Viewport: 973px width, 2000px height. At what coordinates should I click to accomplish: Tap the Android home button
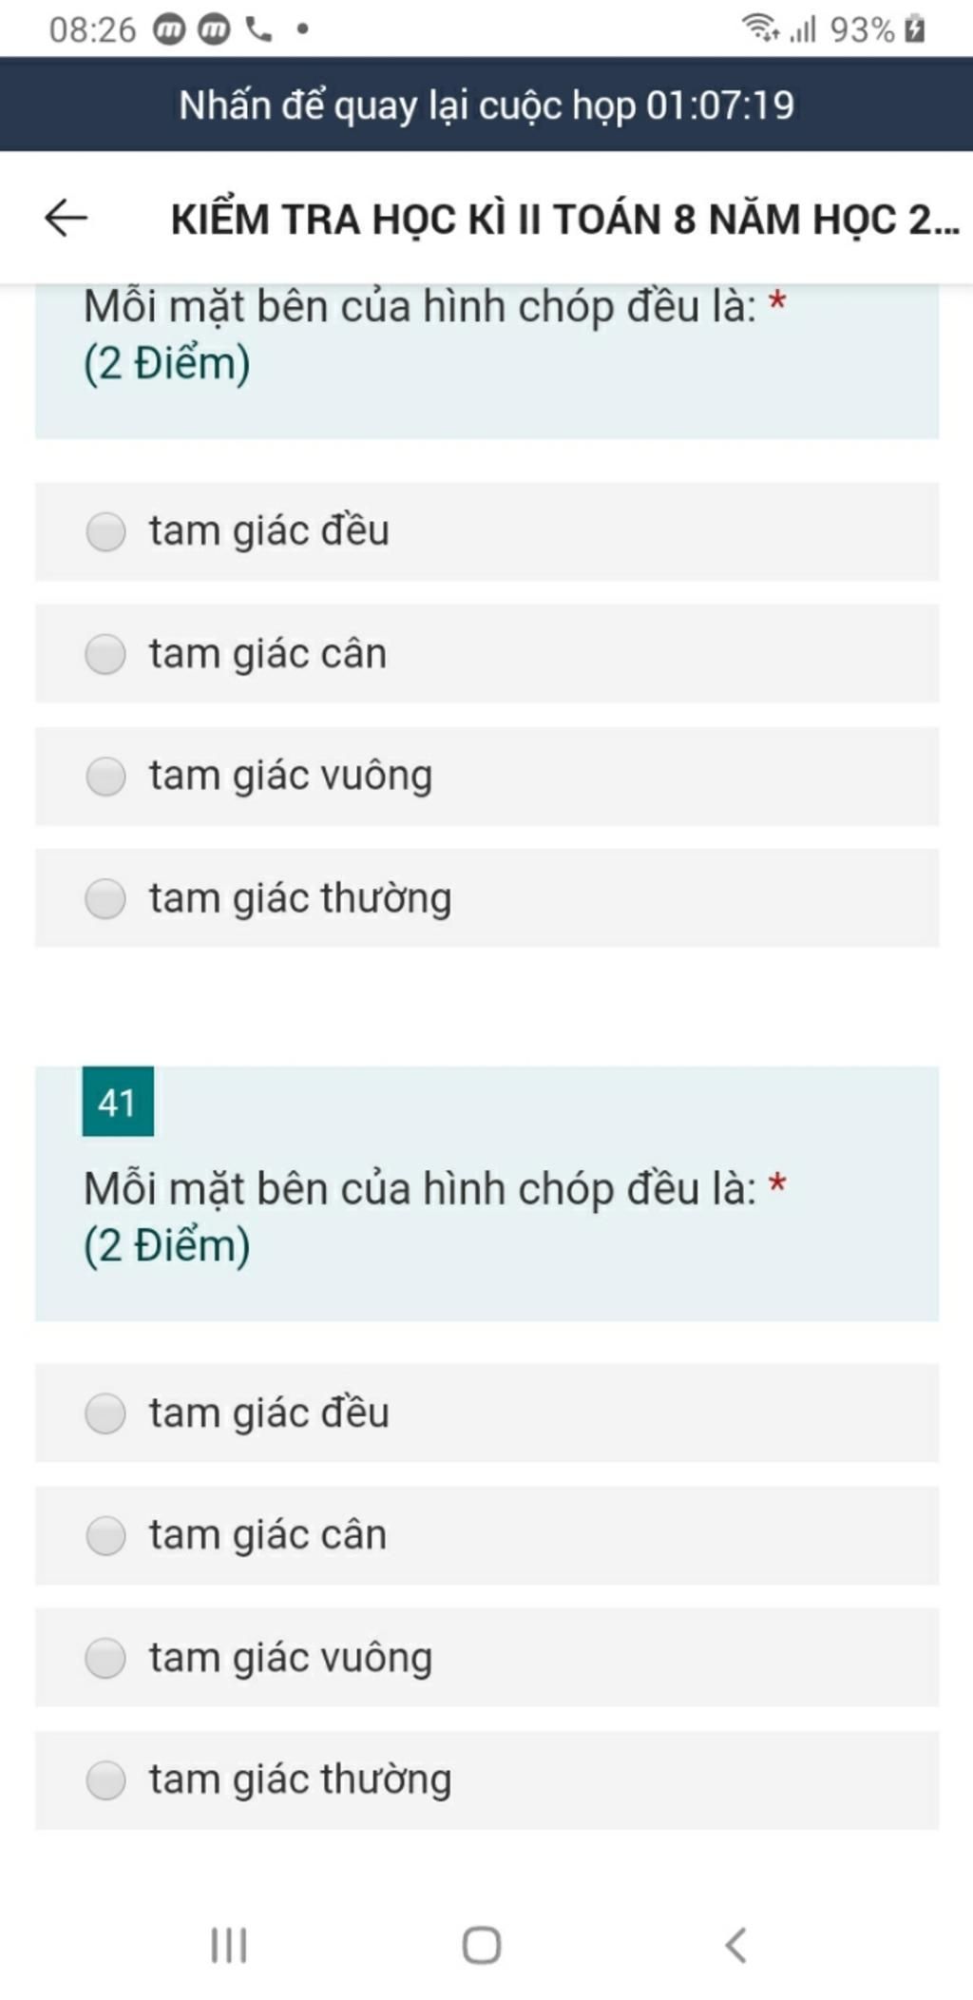point(482,1945)
